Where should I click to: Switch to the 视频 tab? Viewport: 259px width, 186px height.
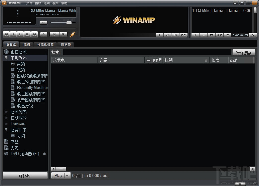27,45
